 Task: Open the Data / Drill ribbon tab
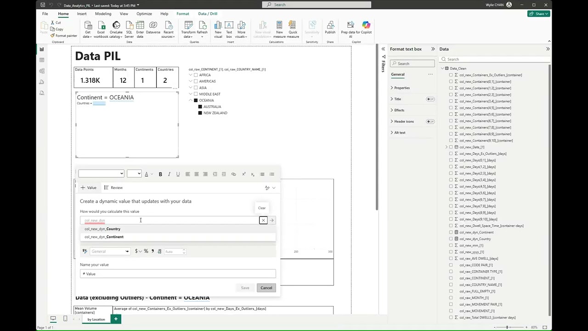click(208, 14)
